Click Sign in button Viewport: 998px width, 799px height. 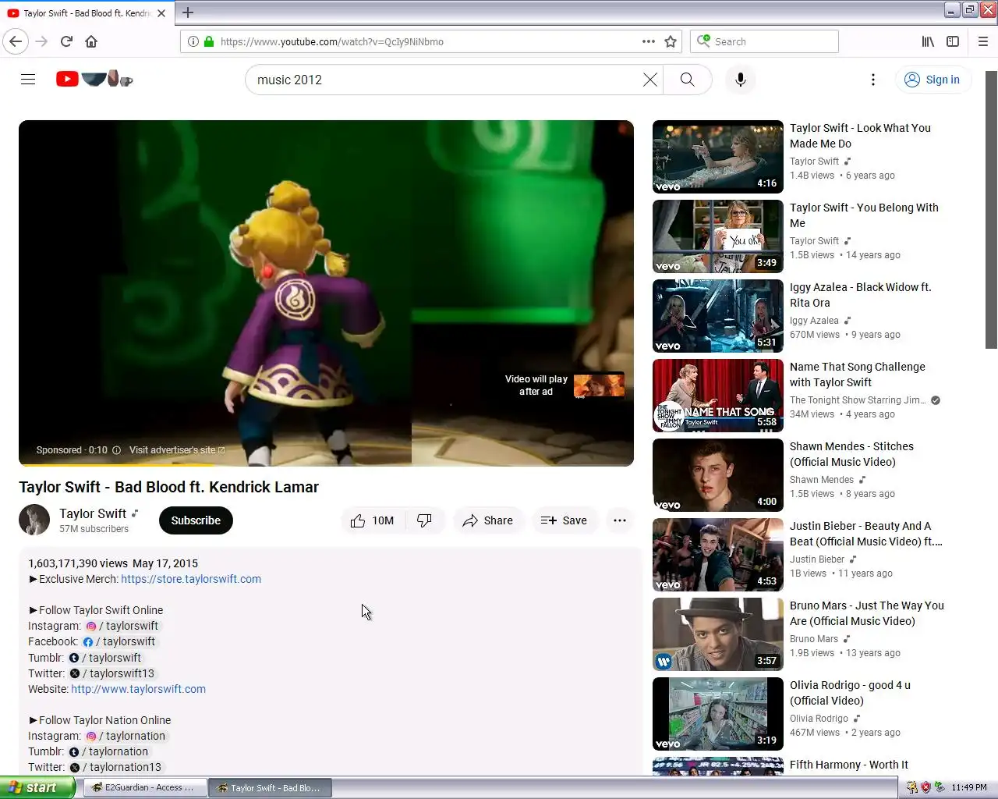coord(933,80)
